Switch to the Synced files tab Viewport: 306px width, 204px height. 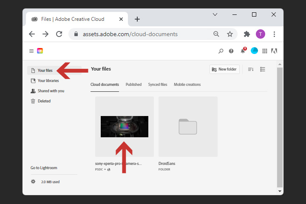[158, 85]
